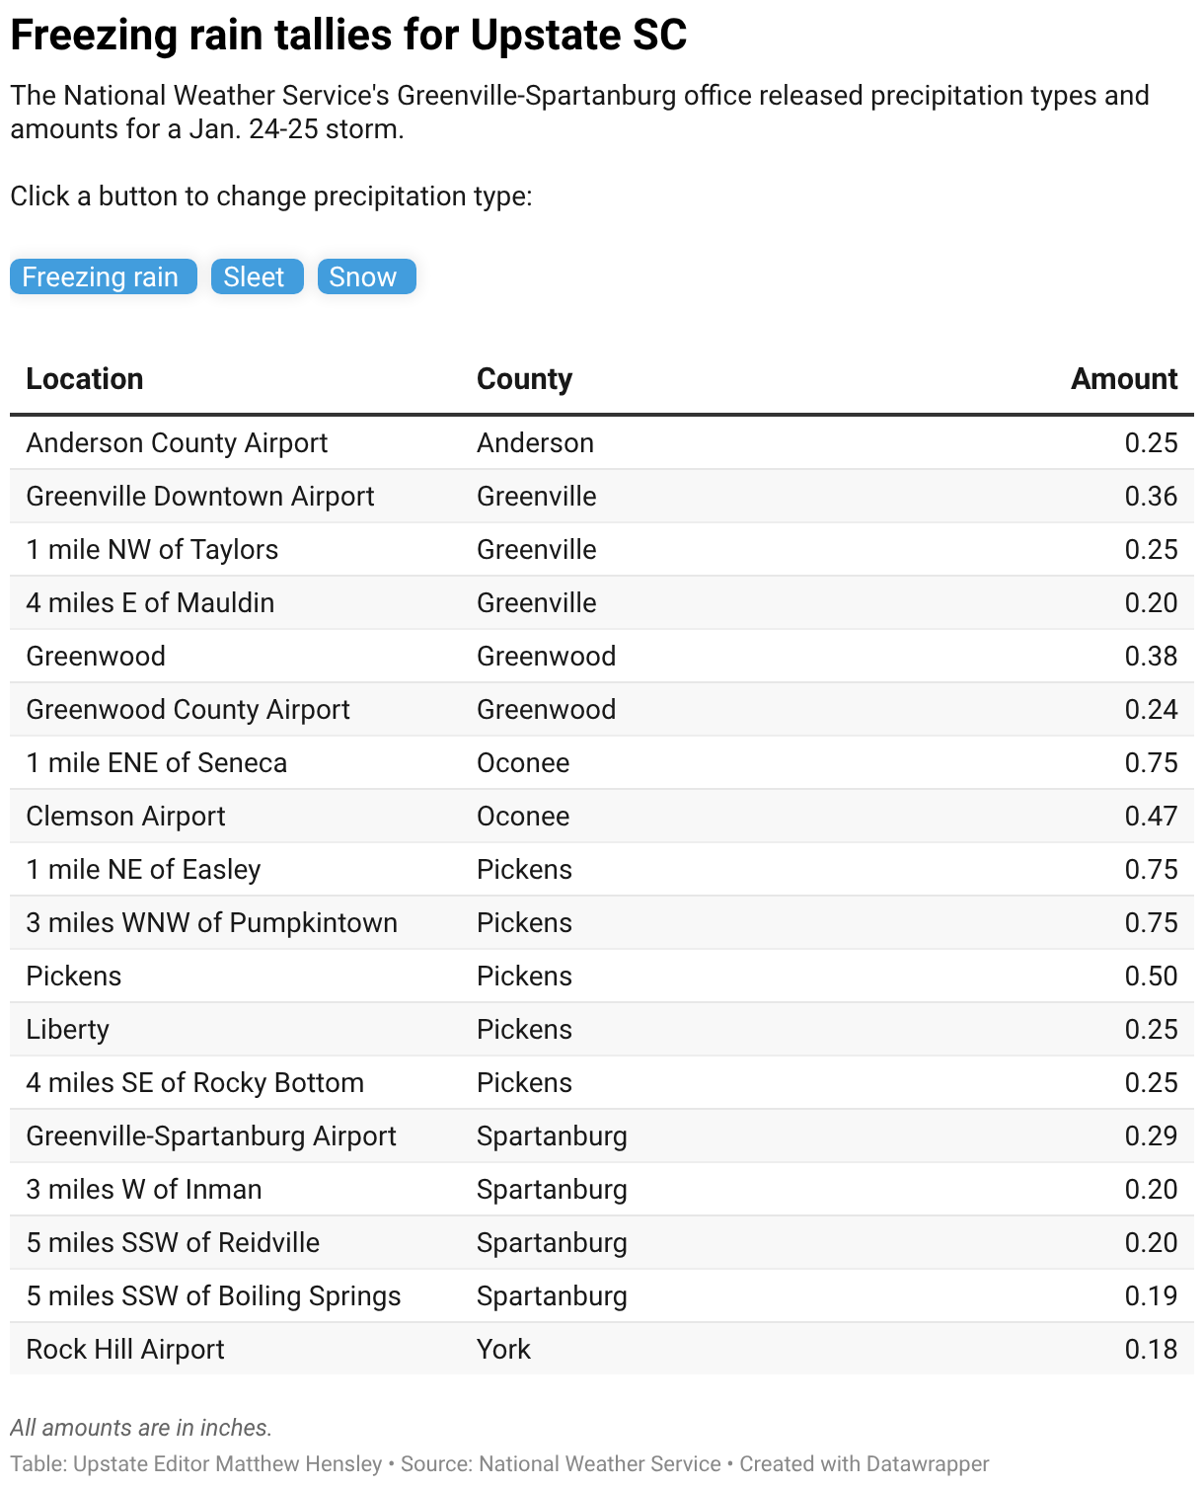Sort table by County column header
The image size is (1204, 1487).
524,379
